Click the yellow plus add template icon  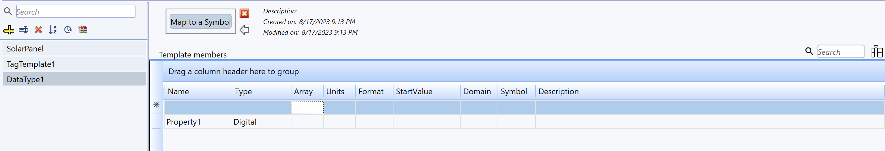click(9, 30)
